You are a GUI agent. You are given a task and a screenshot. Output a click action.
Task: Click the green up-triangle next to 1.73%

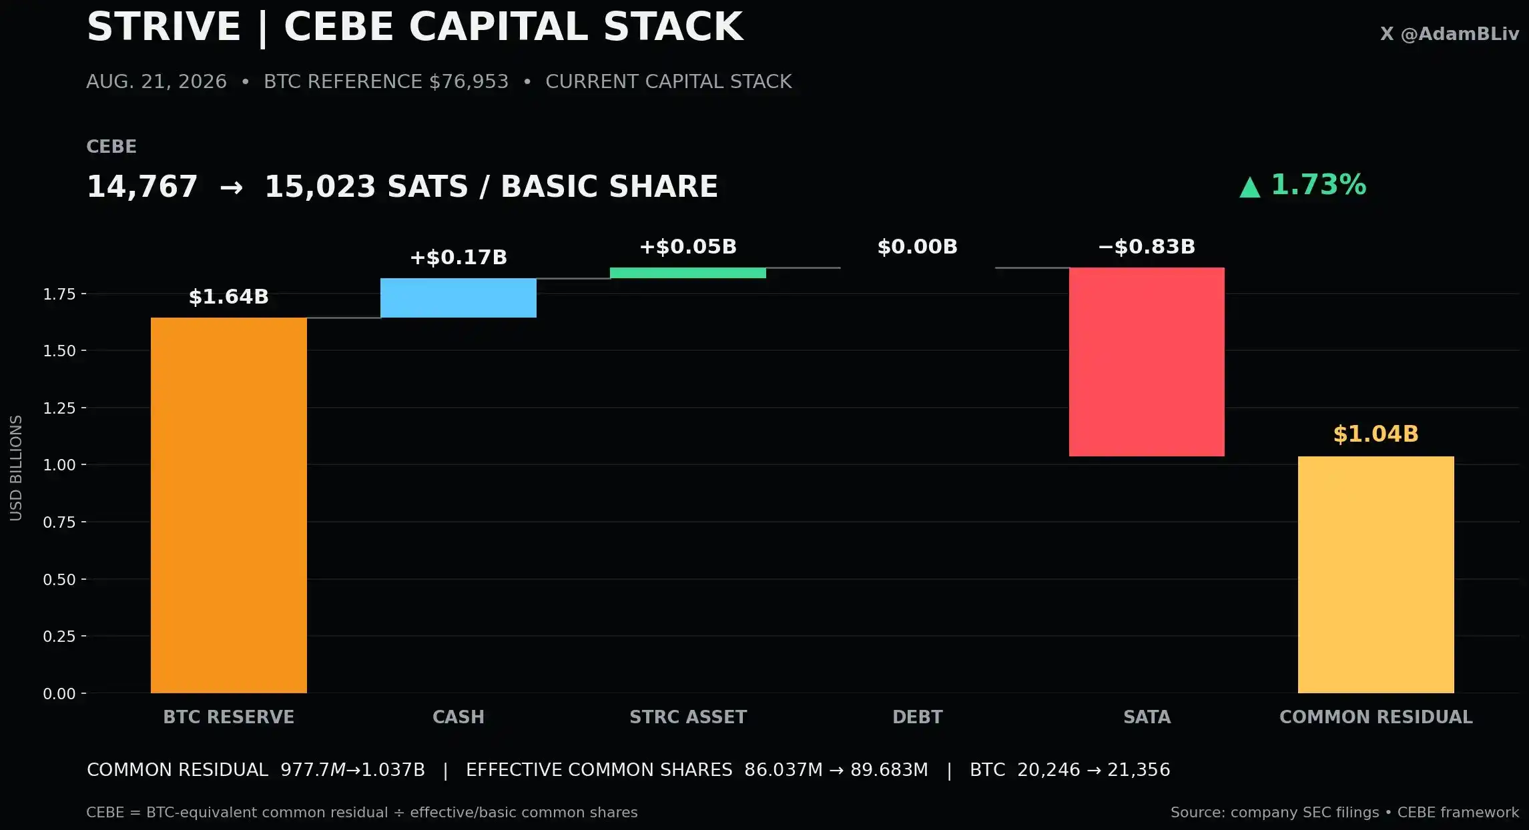(1250, 187)
